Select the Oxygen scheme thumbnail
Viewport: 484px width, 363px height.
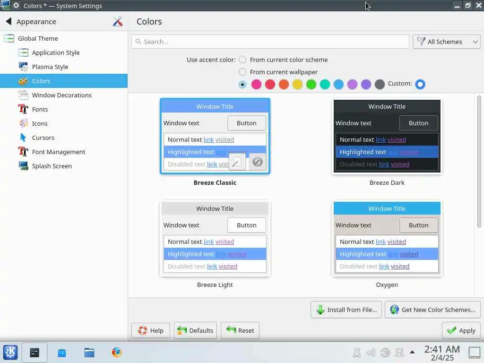387,239
